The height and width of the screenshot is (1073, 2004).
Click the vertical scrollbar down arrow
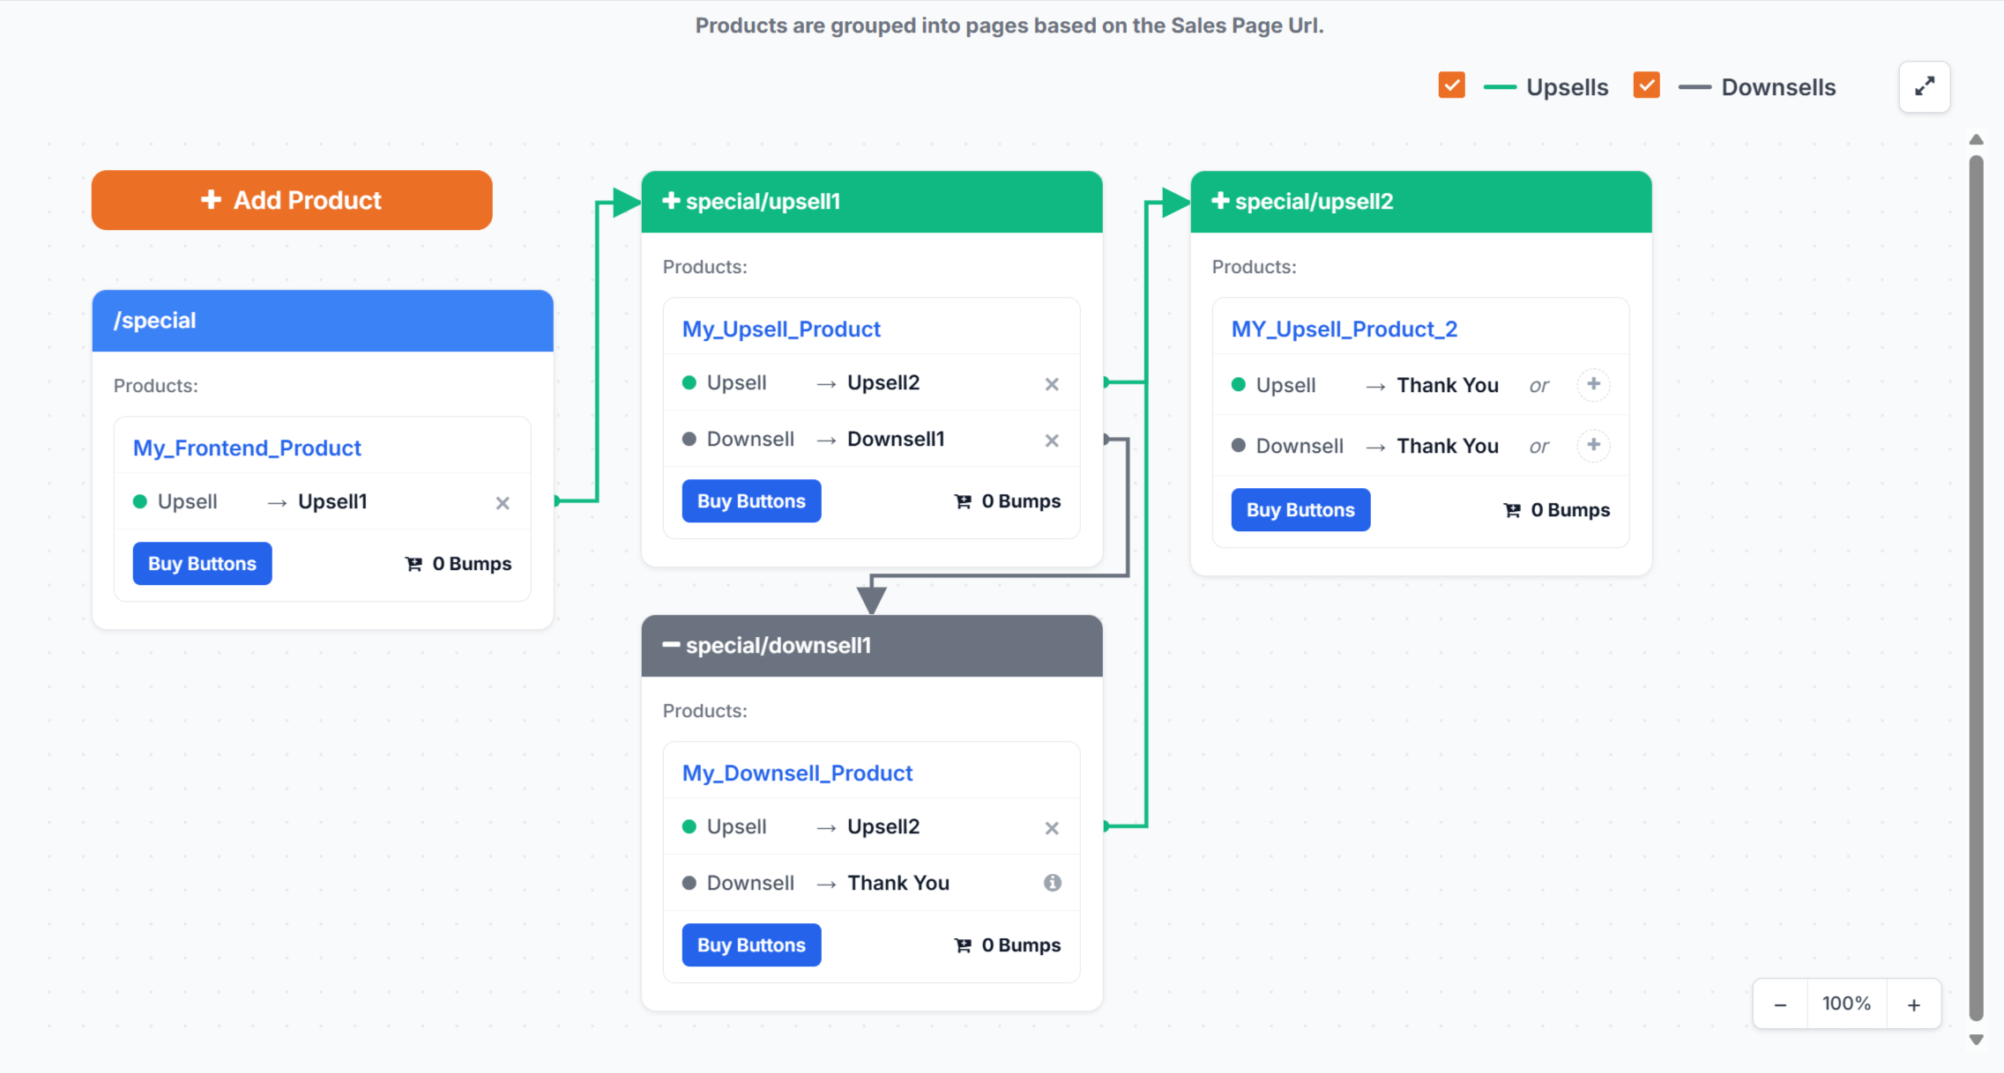click(1977, 1040)
